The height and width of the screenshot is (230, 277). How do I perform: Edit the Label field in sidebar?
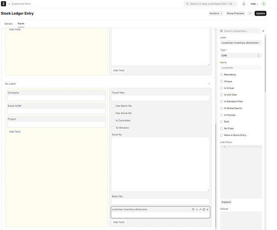[x=241, y=43]
